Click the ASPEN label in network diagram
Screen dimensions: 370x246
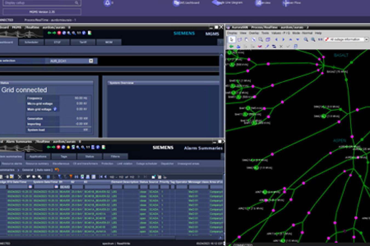click(x=340, y=140)
